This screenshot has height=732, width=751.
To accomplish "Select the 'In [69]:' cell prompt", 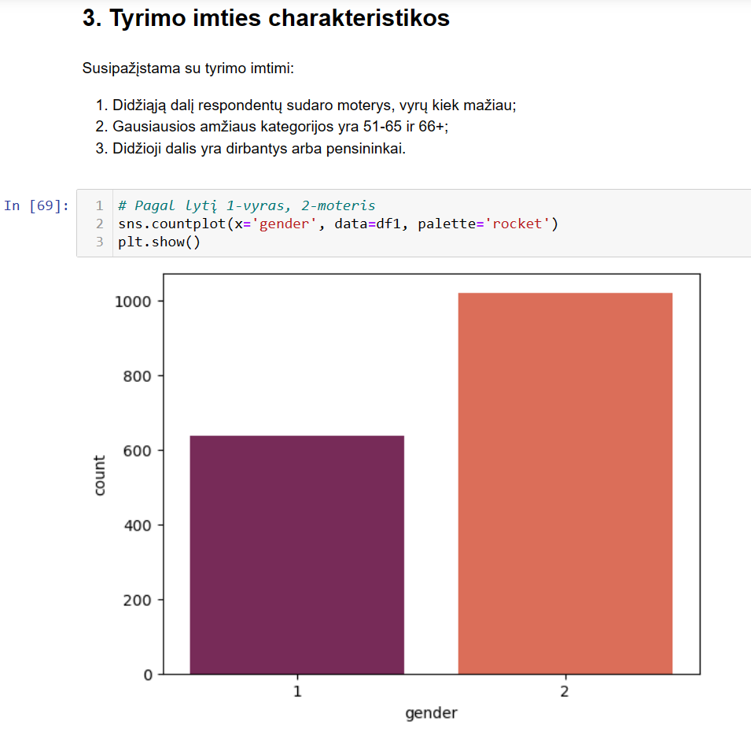I will [36, 205].
